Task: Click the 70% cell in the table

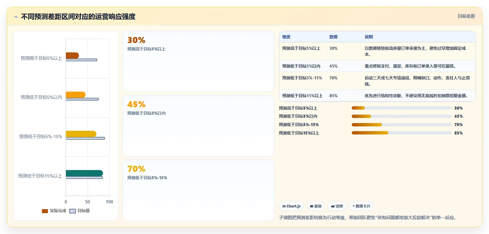Action: pyautogui.click(x=334, y=78)
